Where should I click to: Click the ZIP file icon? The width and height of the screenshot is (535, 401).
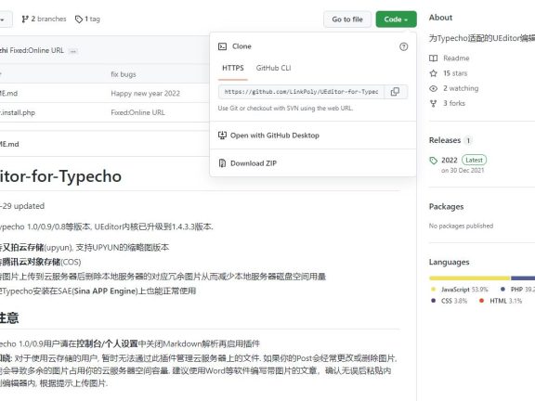[222, 163]
